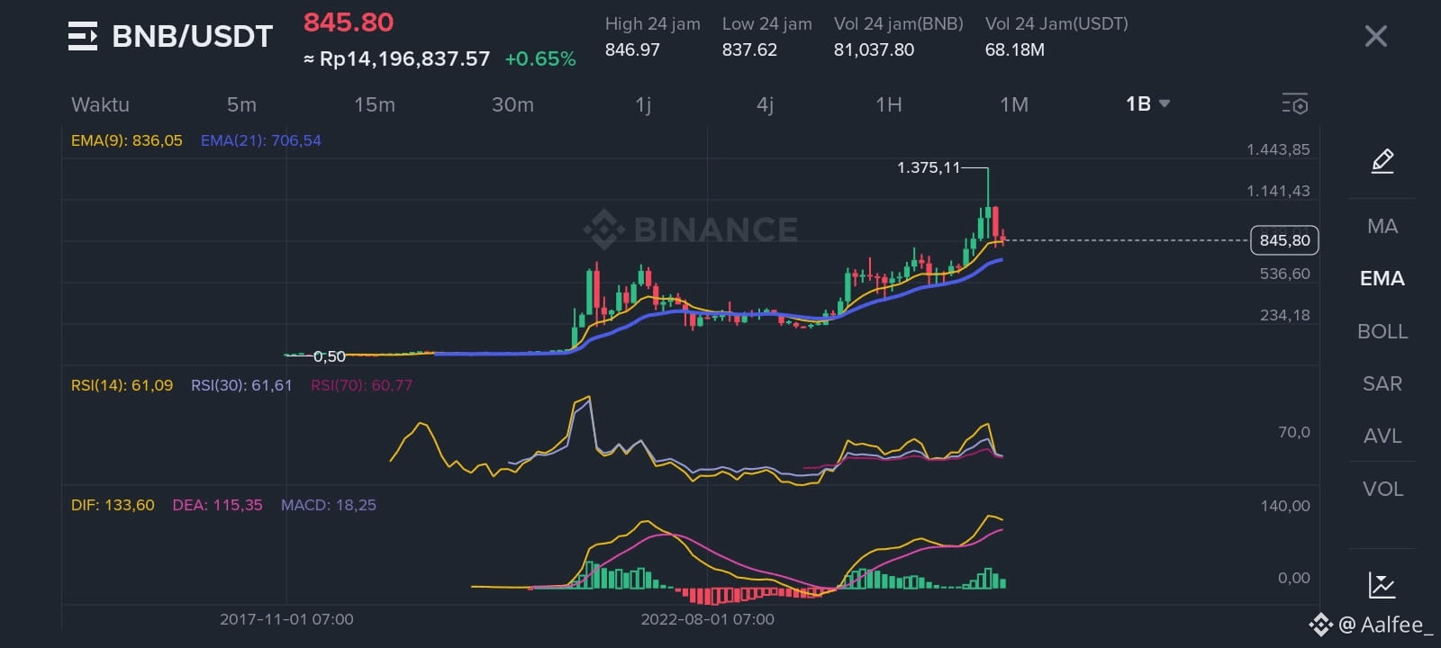Viewport: 1441px width, 648px height.
Task: Tap the RSI(30): 61,61 legend label
Action: tap(241, 385)
